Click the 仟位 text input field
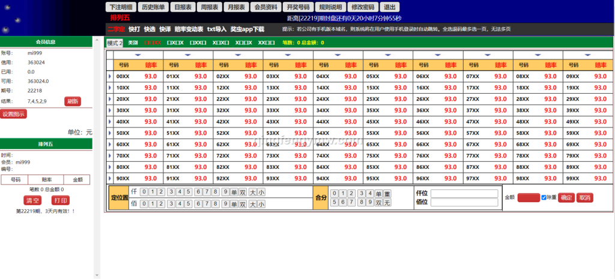Image resolution: width=615 pixels, height=279 pixels. (464, 193)
